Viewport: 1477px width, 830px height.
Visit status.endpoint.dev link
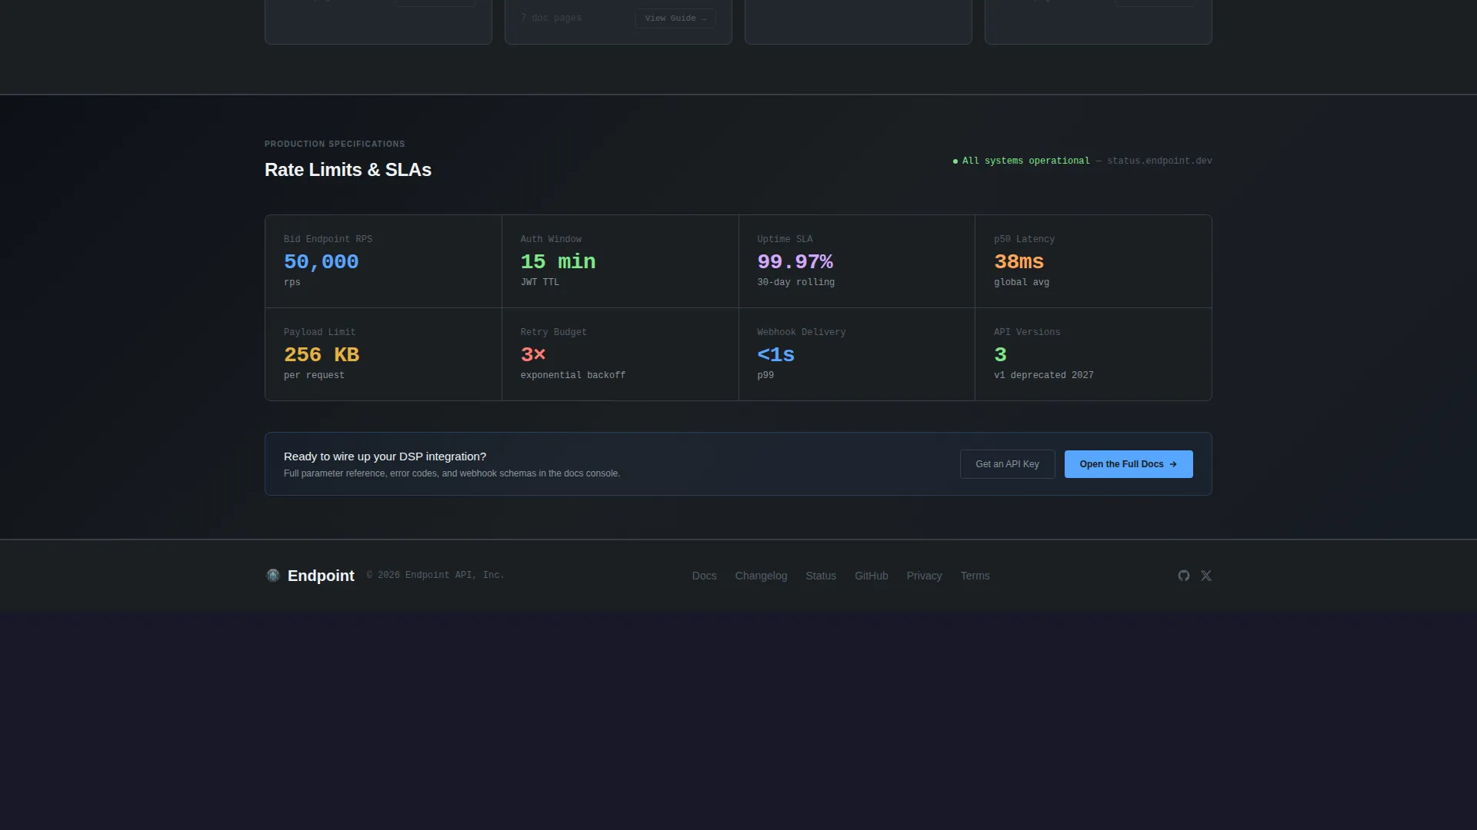point(1159,161)
